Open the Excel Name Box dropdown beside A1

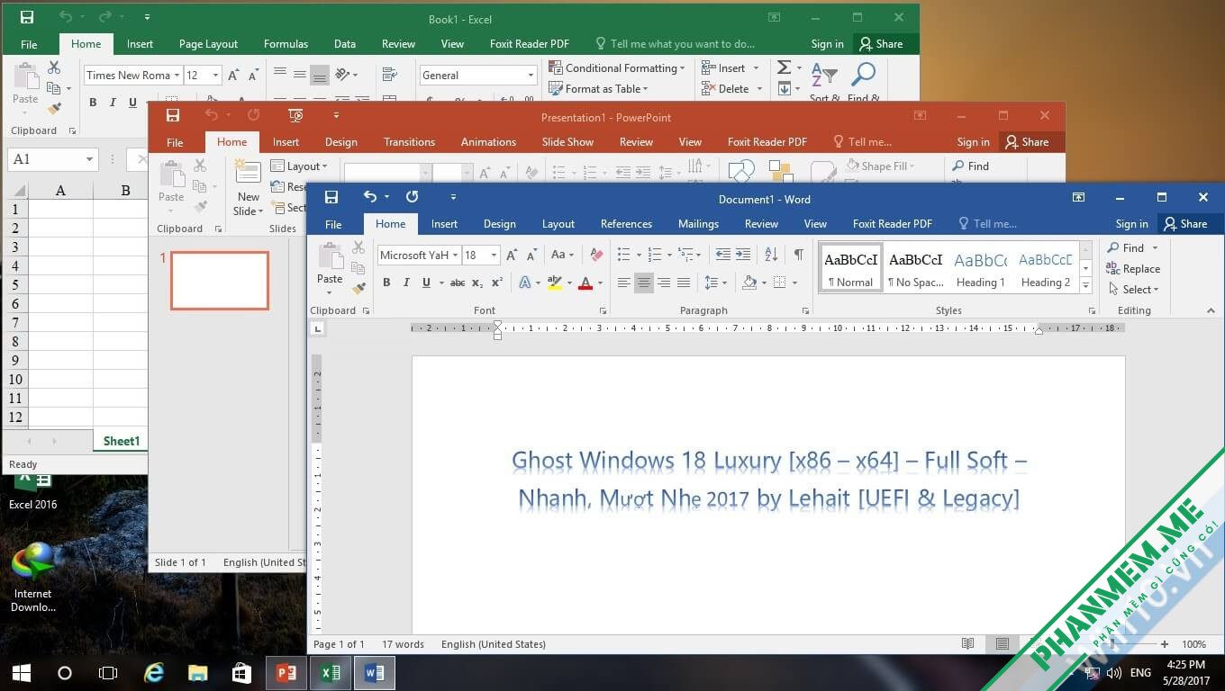click(x=89, y=159)
